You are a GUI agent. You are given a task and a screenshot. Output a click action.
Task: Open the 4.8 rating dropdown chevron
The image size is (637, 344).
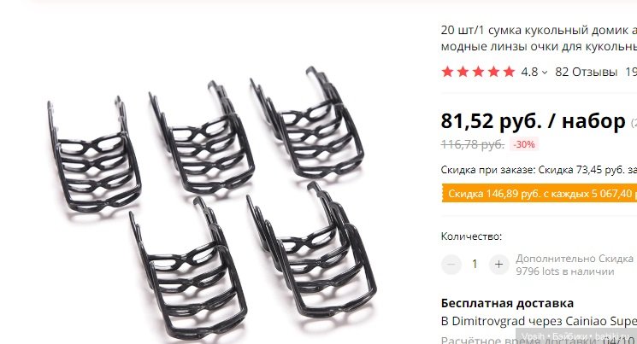545,73
